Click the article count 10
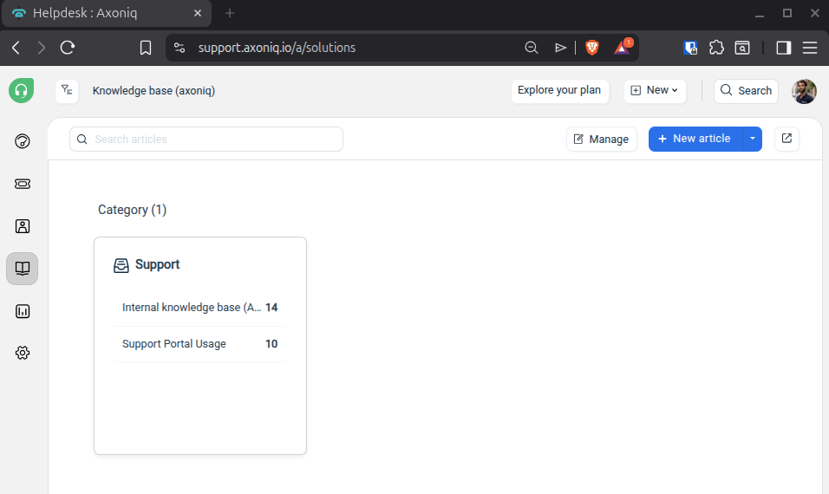 [271, 344]
